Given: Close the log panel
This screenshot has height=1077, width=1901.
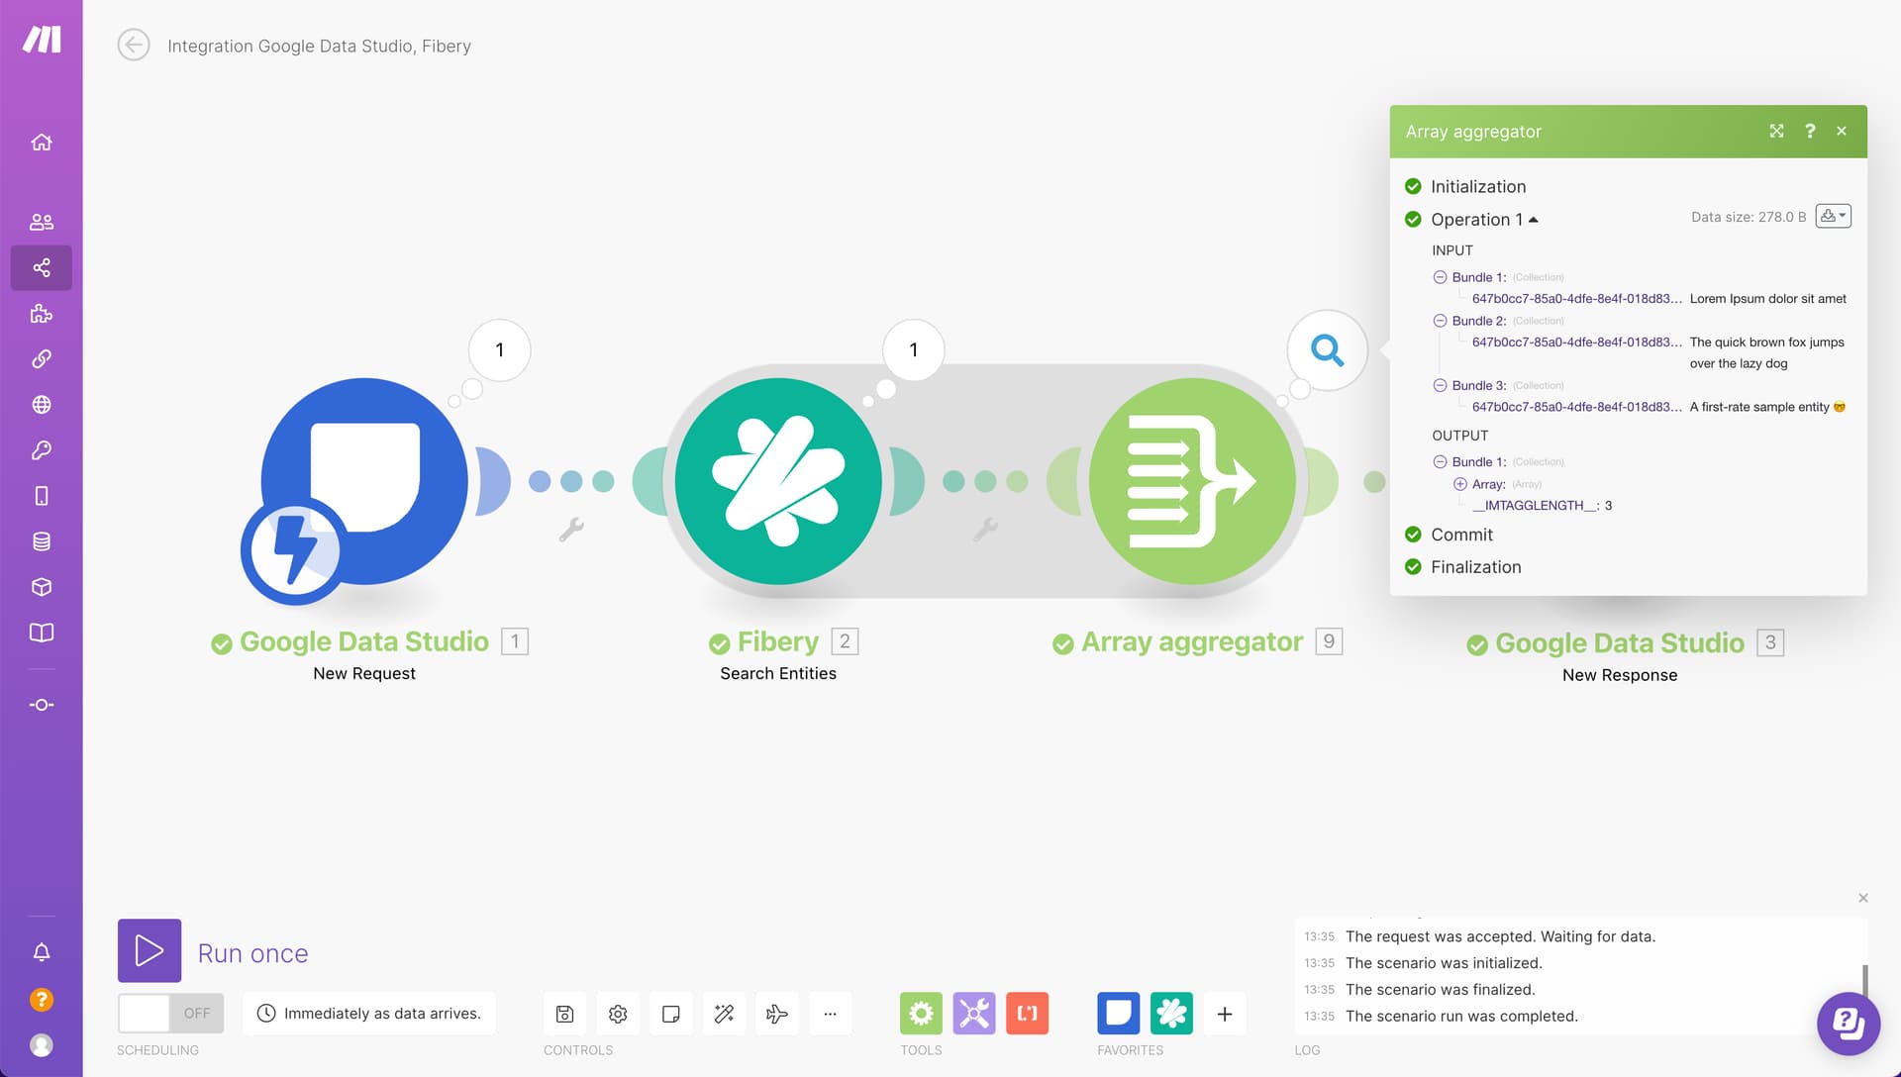Looking at the screenshot, I should [1863, 898].
